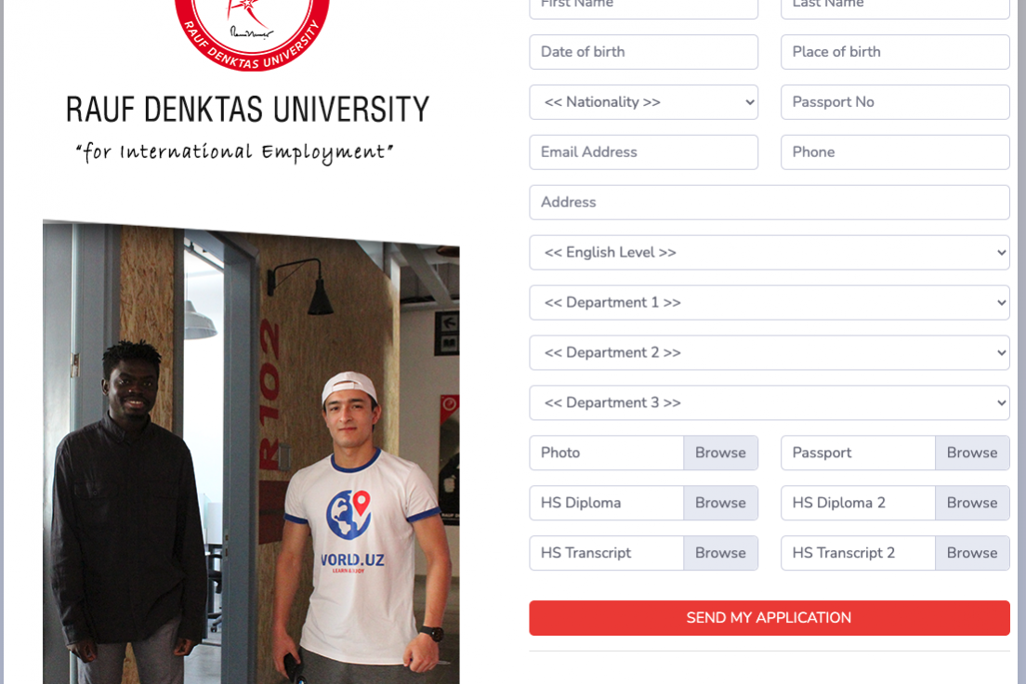Click Browse next to Photo
Screen dimensions: 1026x684
(720, 453)
